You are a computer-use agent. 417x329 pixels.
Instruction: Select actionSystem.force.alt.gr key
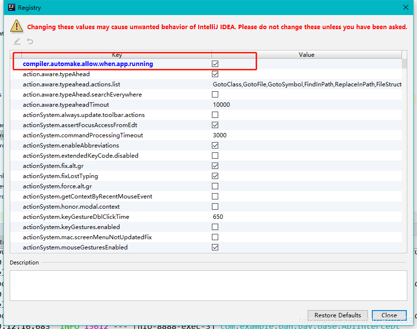point(57,186)
